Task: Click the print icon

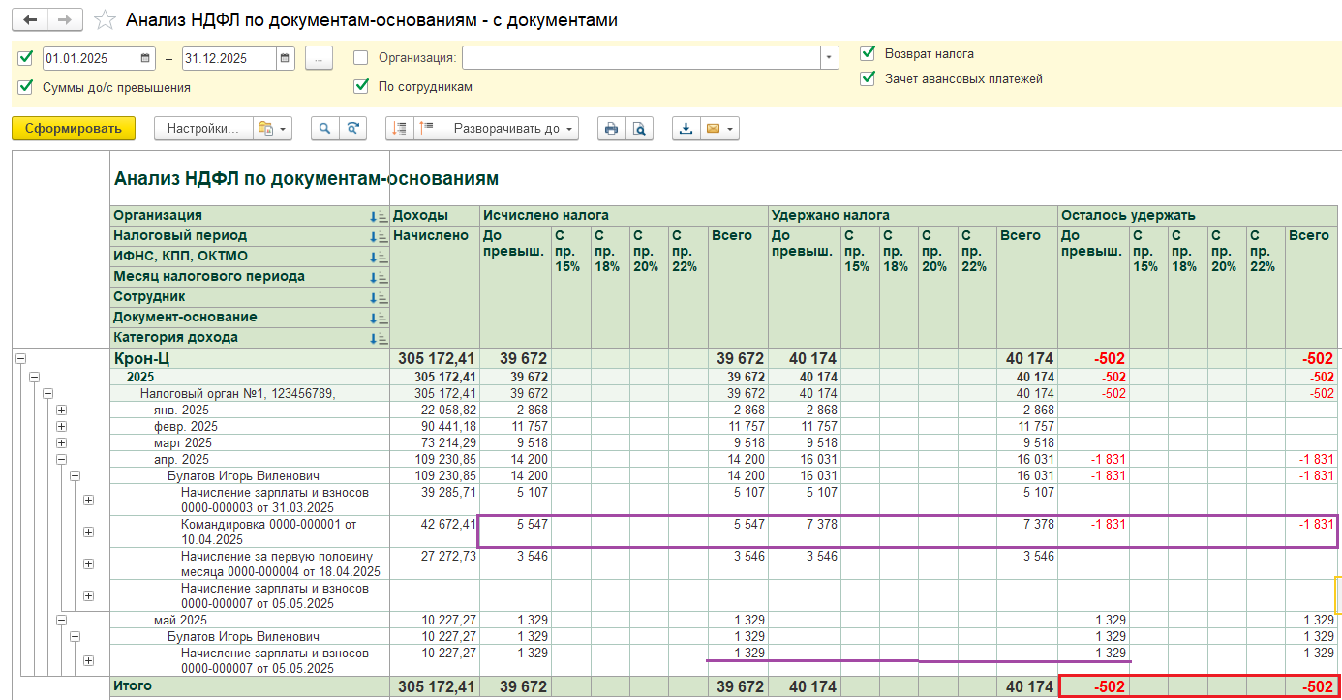Action: point(611,128)
